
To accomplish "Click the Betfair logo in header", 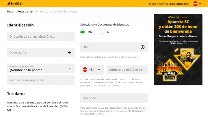I will point(15,4).
